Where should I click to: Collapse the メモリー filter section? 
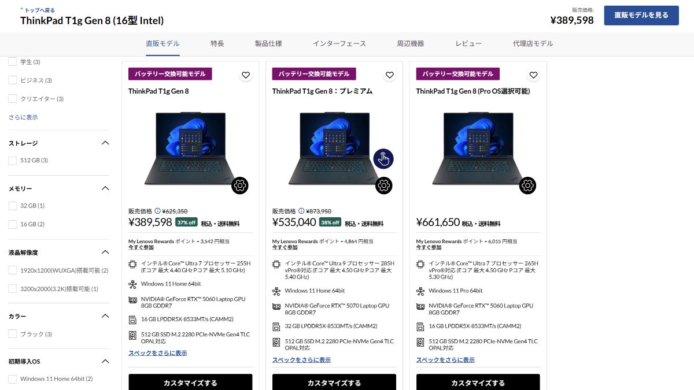pyautogui.click(x=105, y=188)
